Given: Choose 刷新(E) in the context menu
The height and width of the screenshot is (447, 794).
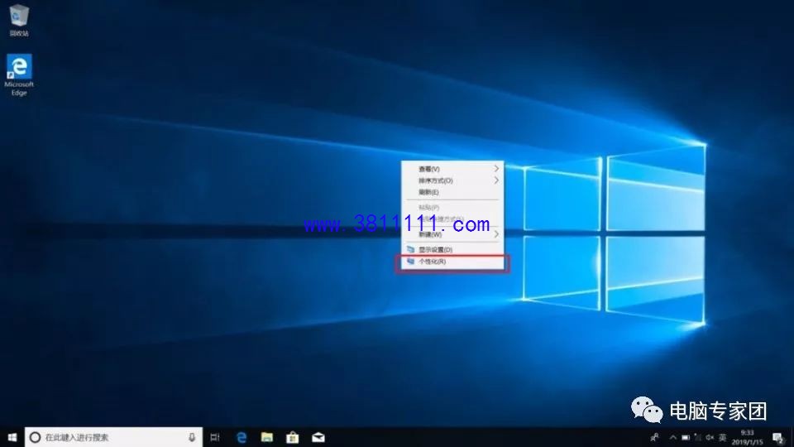Looking at the screenshot, I should click(x=452, y=192).
